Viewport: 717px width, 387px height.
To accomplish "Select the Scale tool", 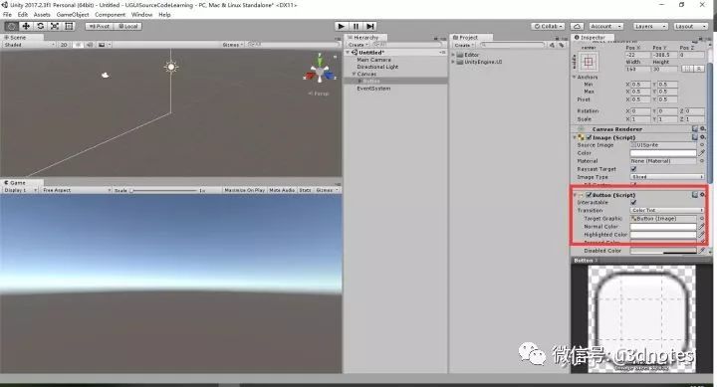I will (55, 26).
